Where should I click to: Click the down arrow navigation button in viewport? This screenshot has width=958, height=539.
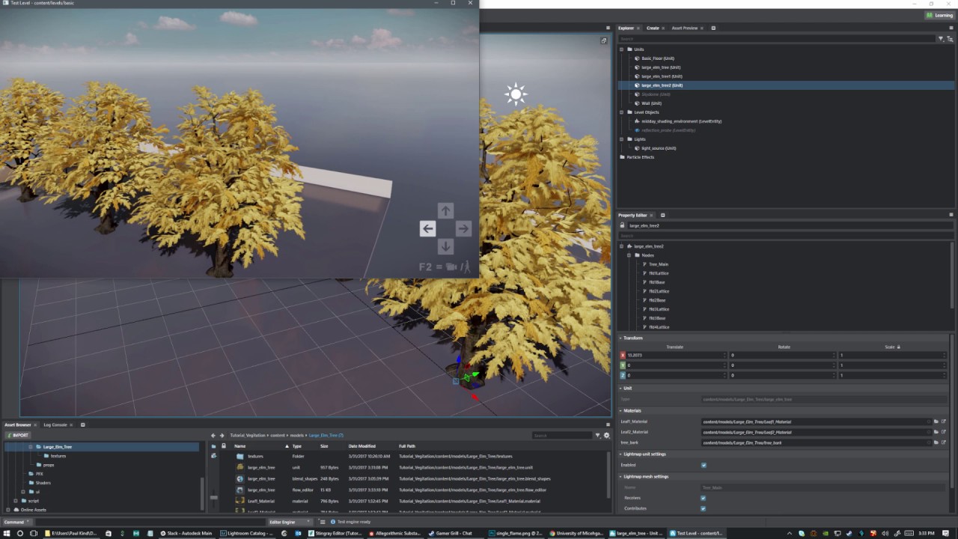pos(445,246)
